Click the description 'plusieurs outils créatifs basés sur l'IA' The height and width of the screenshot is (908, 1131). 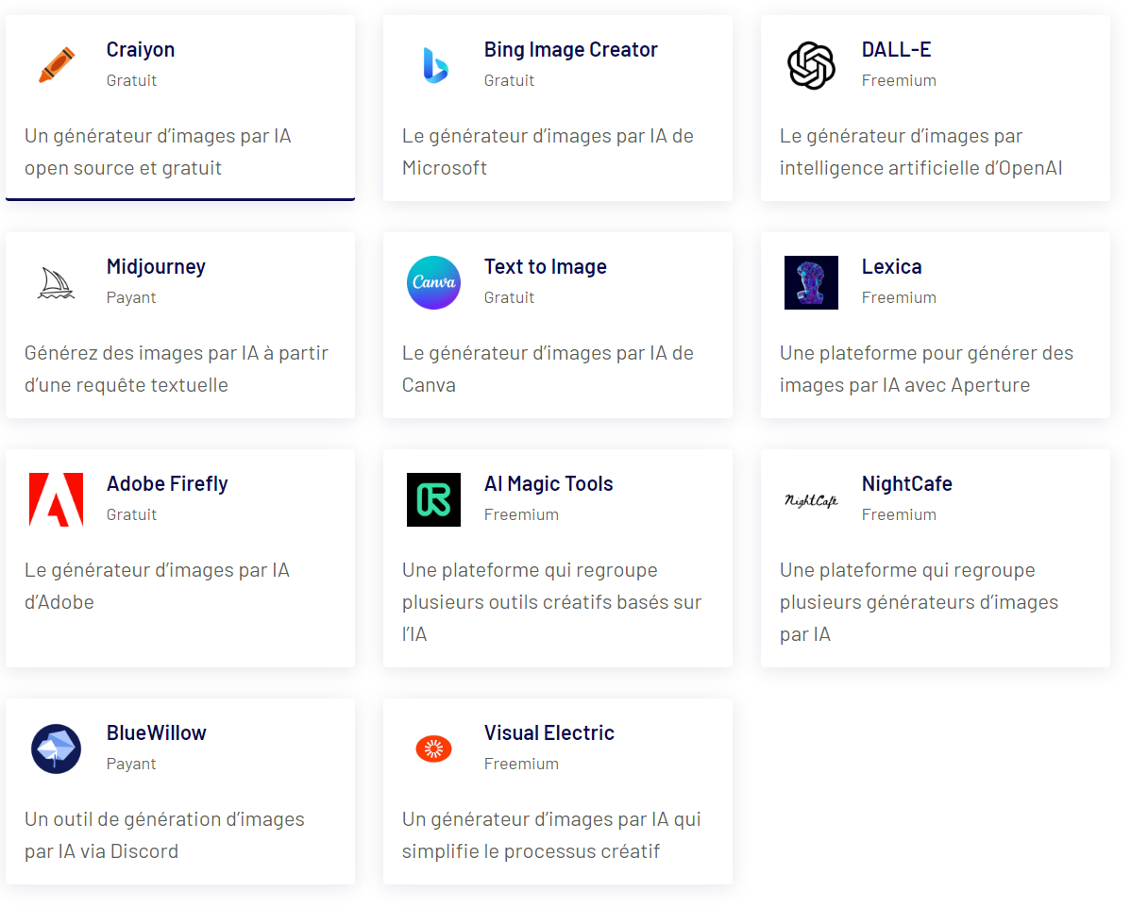coord(551,618)
